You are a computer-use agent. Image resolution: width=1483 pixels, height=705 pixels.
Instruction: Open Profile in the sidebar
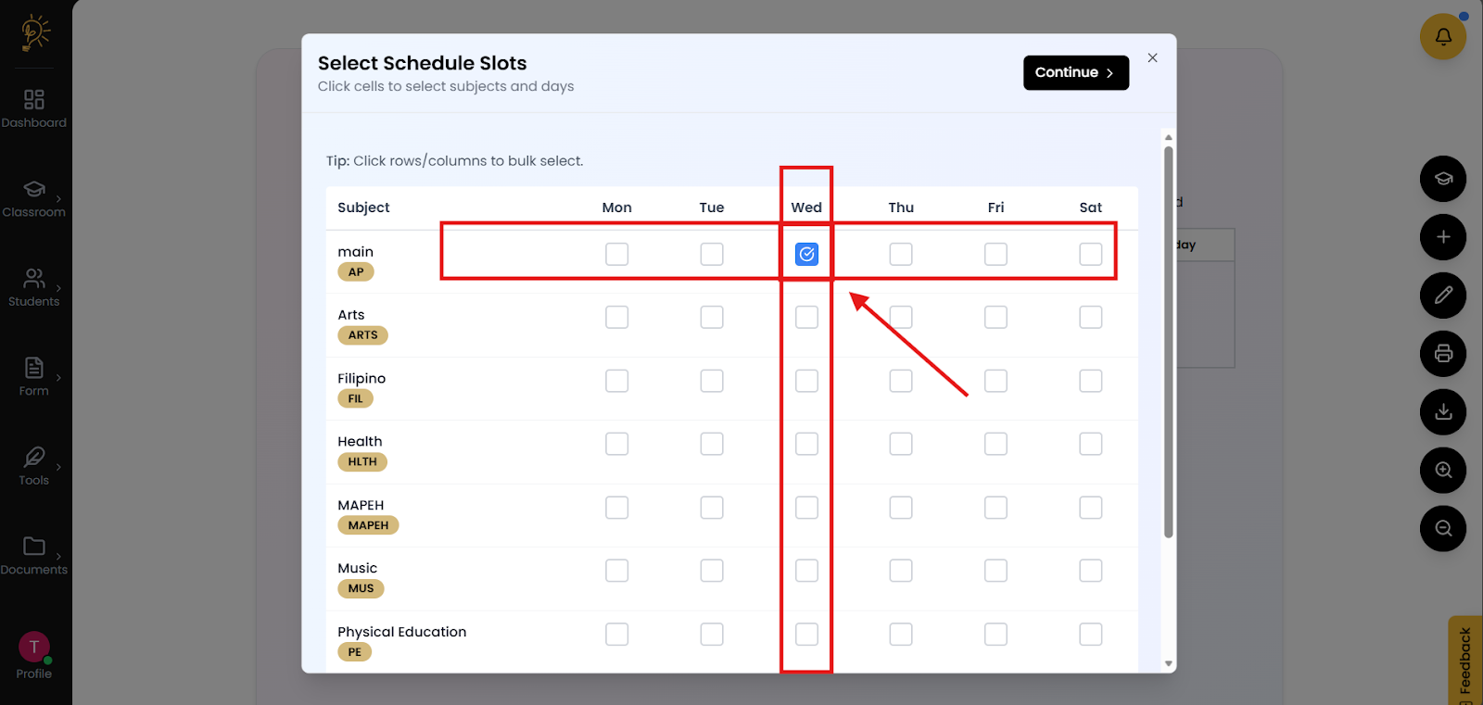click(34, 656)
